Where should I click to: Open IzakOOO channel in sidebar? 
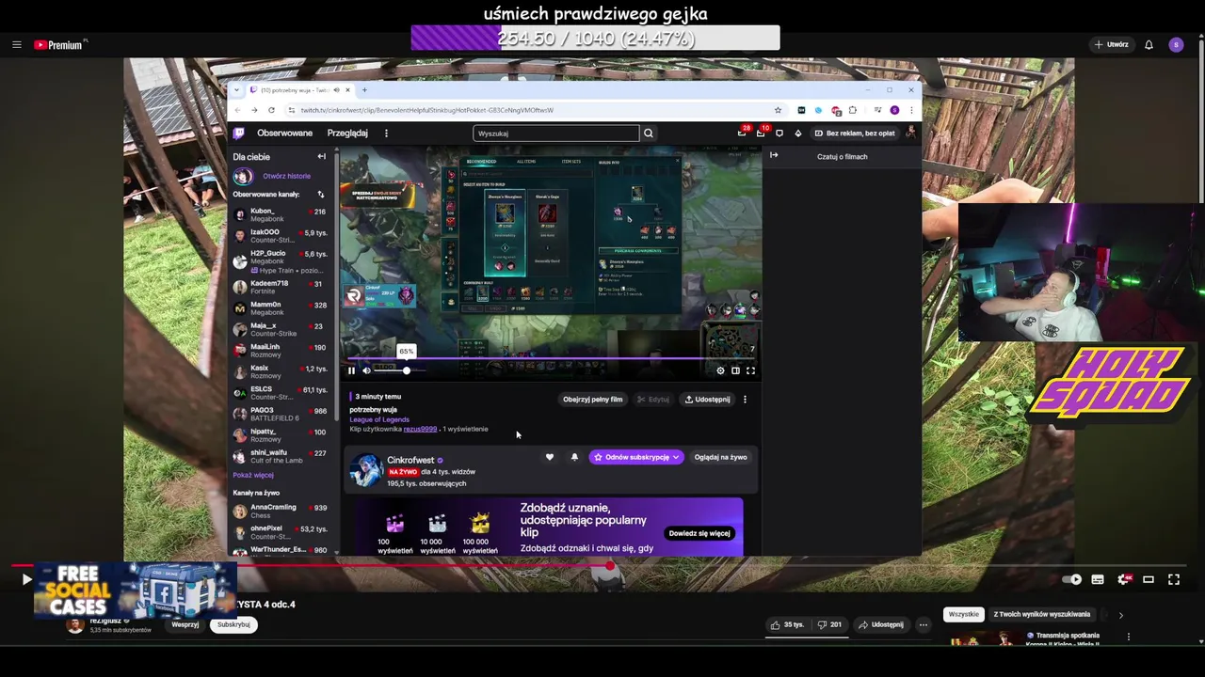click(x=280, y=236)
